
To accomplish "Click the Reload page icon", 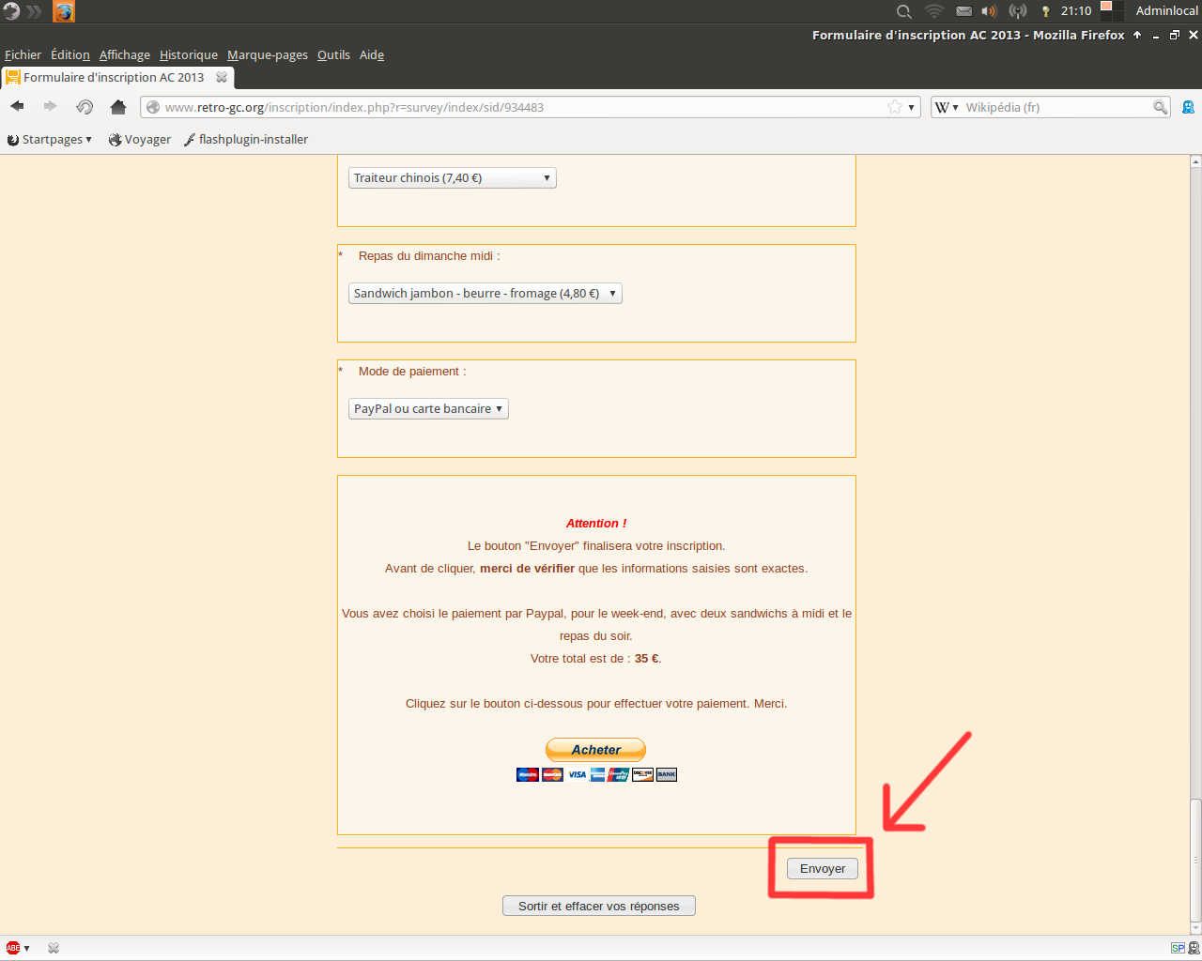I will click(85, 107).
